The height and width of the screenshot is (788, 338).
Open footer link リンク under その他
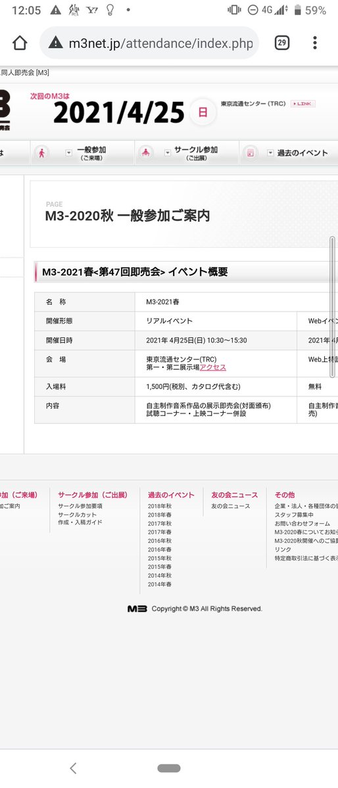[x=283, y=550]
